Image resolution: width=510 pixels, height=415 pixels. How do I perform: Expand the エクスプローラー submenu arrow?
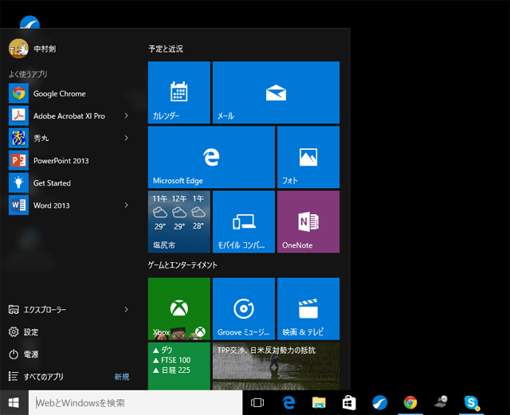coord(126,309)
